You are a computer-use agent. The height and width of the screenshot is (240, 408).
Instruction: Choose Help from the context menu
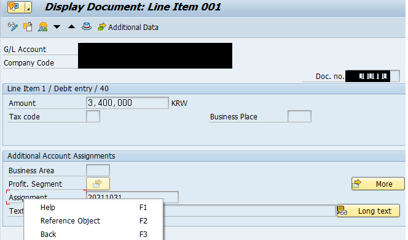93,208
